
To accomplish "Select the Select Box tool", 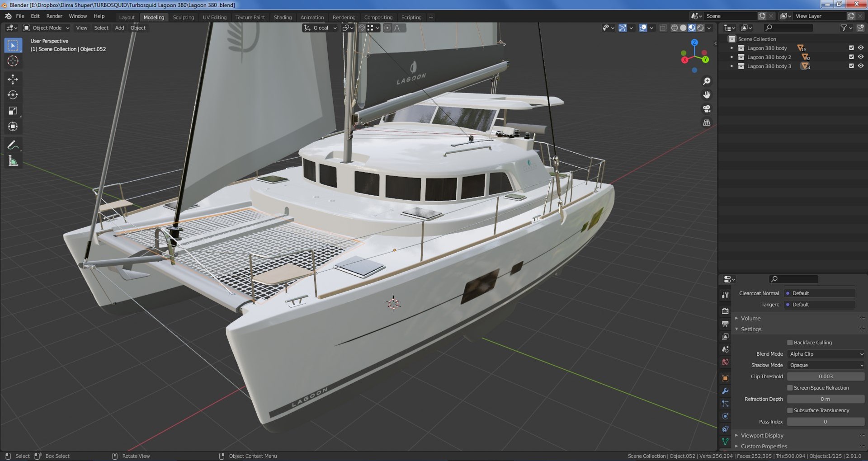I will tap(13, 45).
